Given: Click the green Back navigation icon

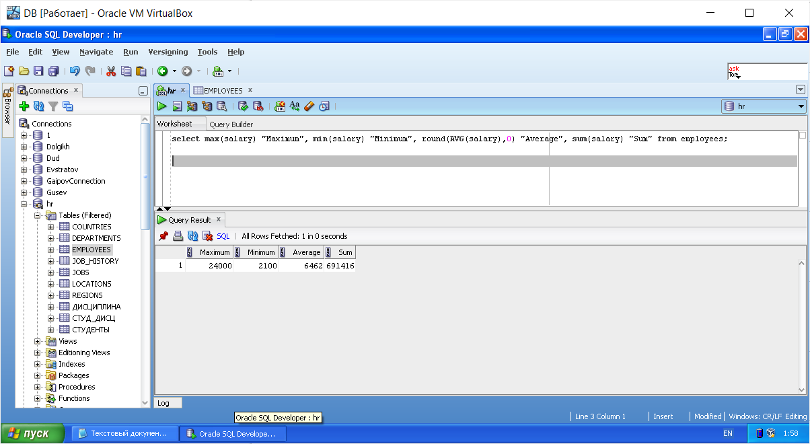Looking at the screenshot, I should coord(162,71).
